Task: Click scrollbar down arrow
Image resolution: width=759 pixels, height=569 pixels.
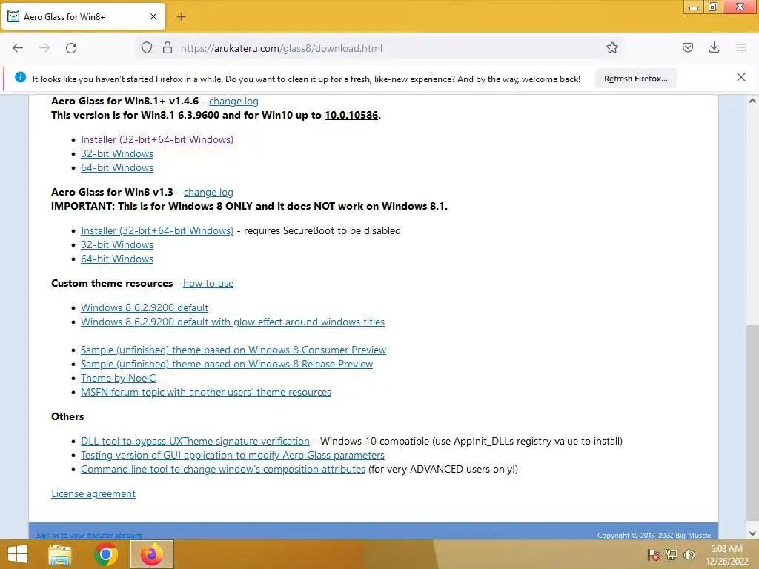Action: pos(752,533)
